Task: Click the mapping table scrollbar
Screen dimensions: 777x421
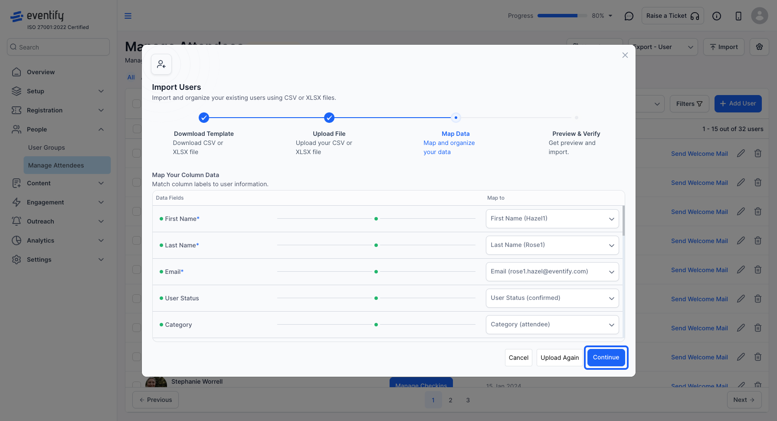Action: point(624,221)
